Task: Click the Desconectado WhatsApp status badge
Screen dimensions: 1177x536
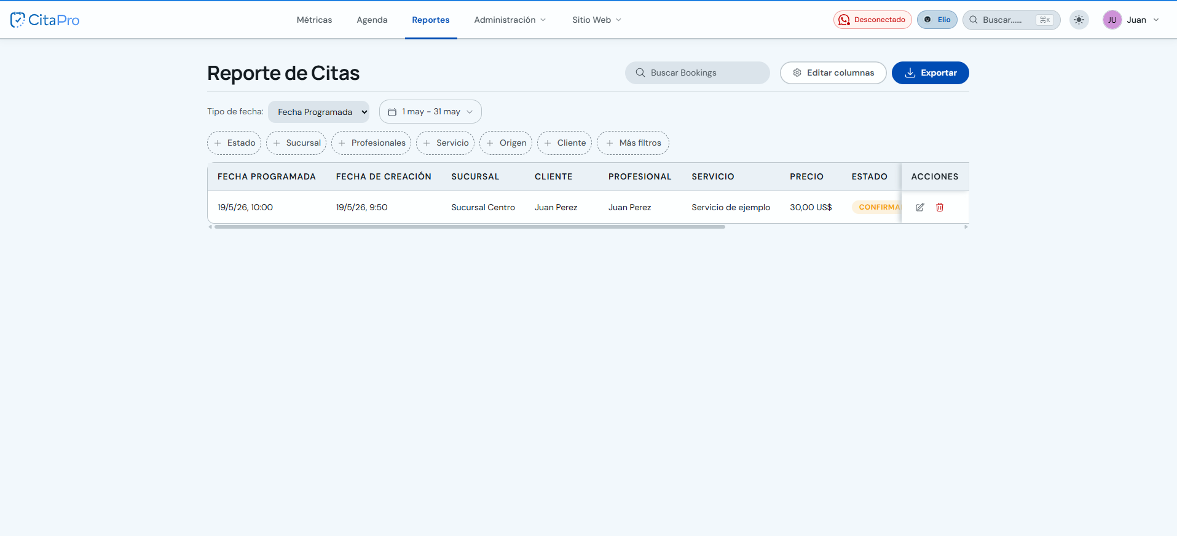Action: point(872,20)
